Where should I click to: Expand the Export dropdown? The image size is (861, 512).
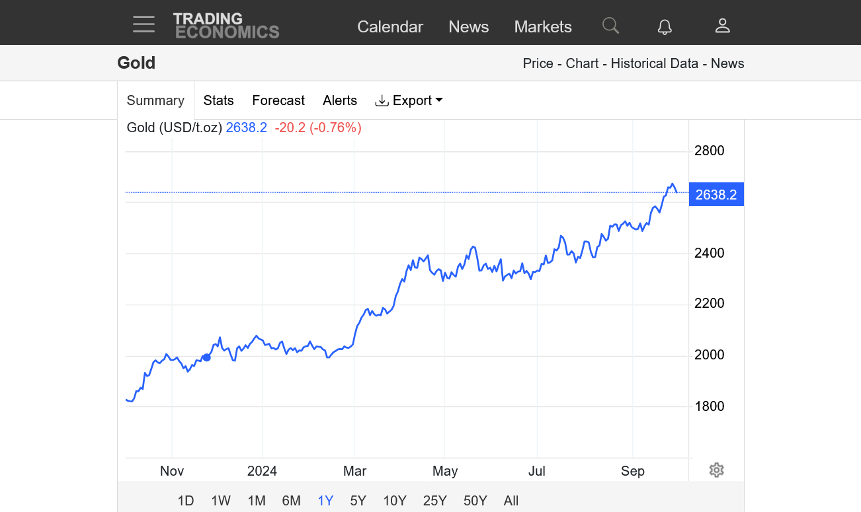point(409,100)
